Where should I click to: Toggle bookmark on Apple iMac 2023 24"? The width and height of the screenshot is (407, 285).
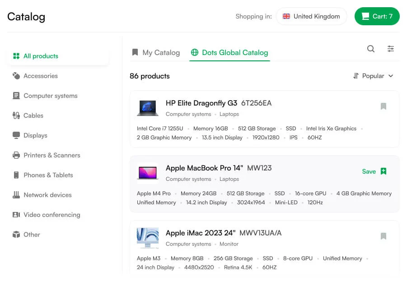(384, 236)
